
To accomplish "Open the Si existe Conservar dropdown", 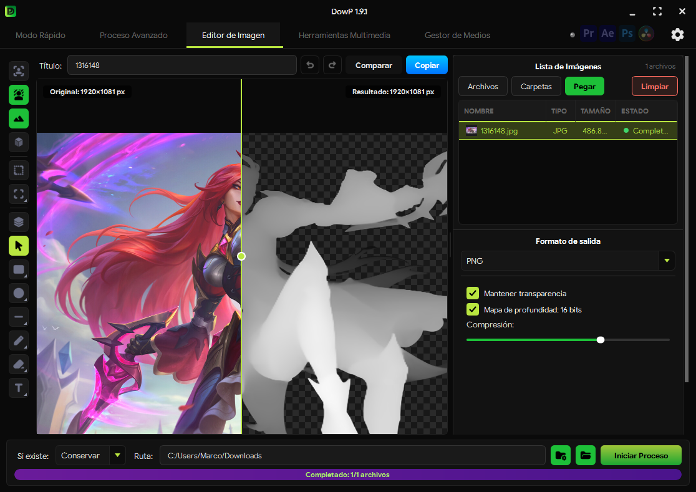I will (x=90, y=456).
